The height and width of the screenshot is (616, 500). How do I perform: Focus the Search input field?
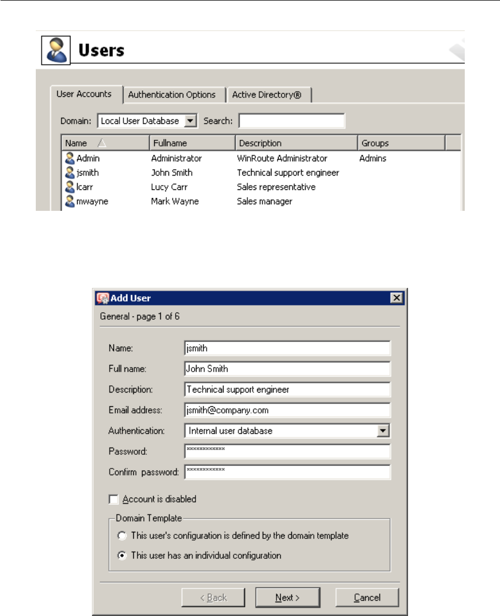[x=292, y=121]
